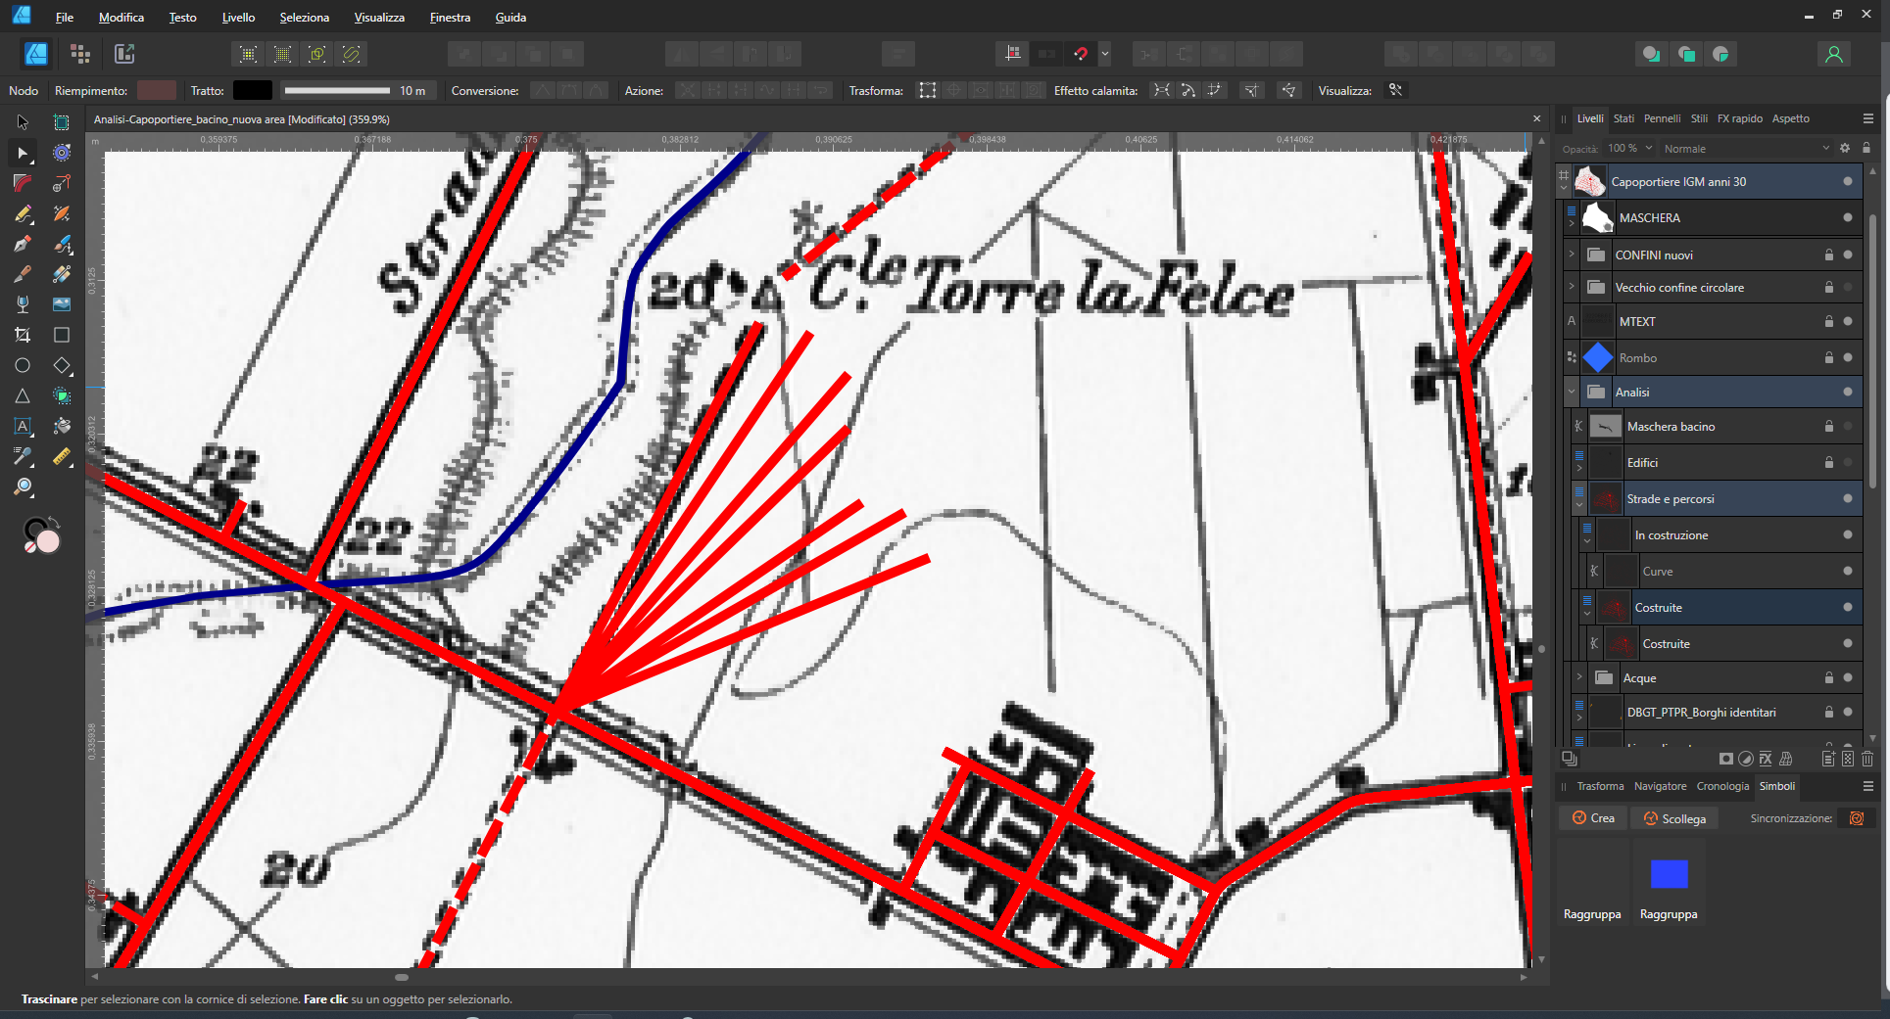Hide the Rombo layer
The width and height of the screenshot is (1890, 1019).
[x=1848, y=357]
